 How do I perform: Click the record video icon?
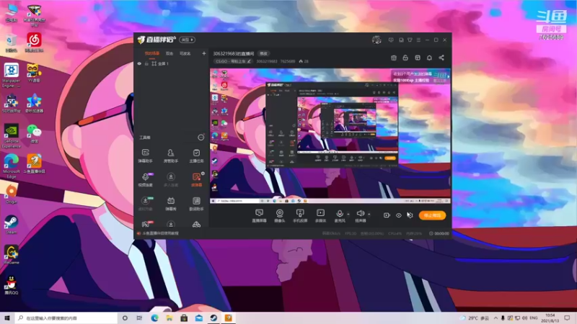point(387,215)
